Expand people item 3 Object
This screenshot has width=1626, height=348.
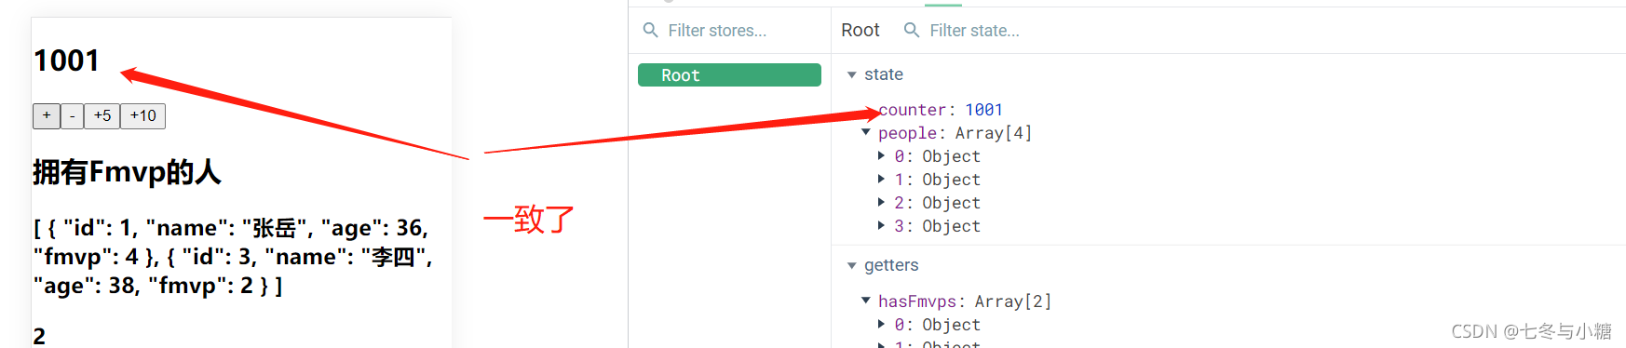(x=881, y=225)
